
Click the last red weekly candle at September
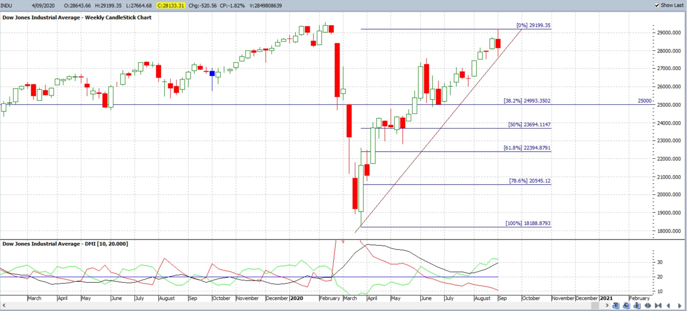pos(498,43)
